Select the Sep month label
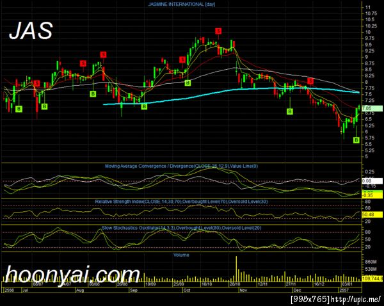Viewport: 384px width, 306px height. pyautogui.click(x=134, y=290)
